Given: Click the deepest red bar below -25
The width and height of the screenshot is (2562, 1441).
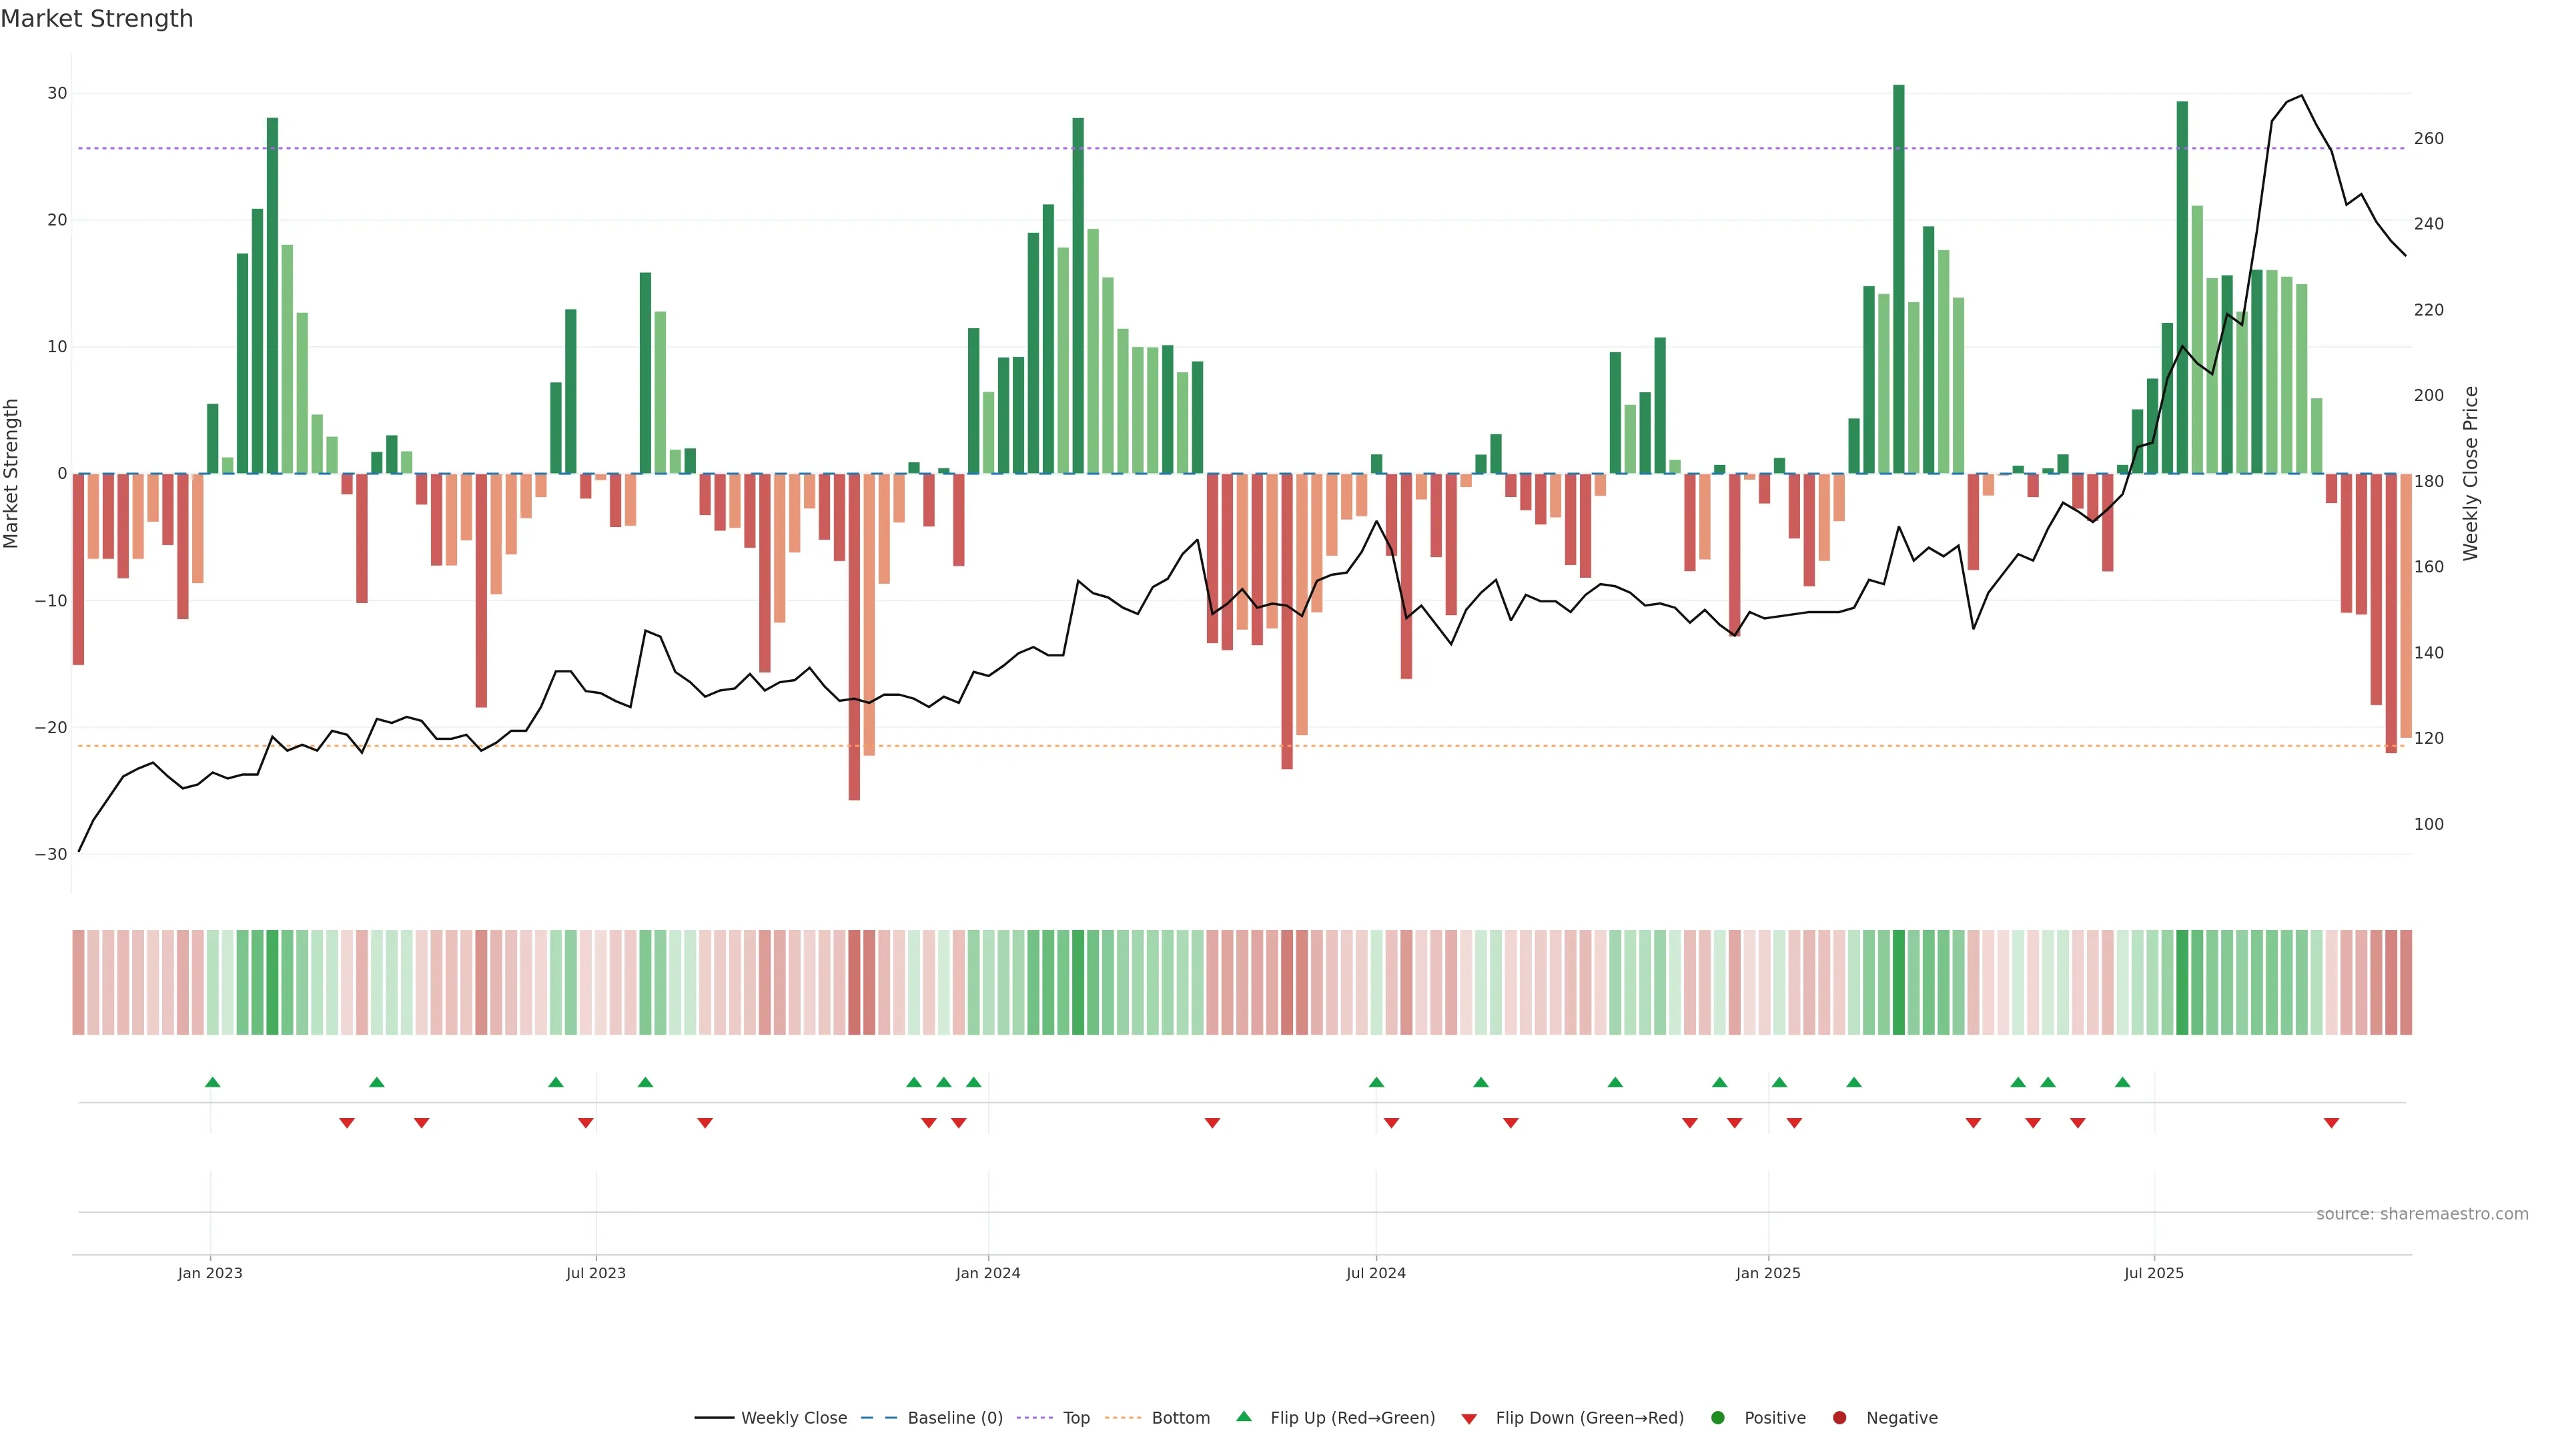Looking at the screenshot, I should pyautogui.click(x=854, y=636).
